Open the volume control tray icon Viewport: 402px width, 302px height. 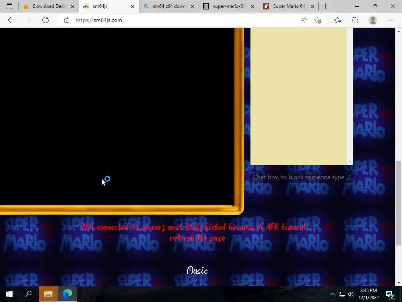[351, 294]
